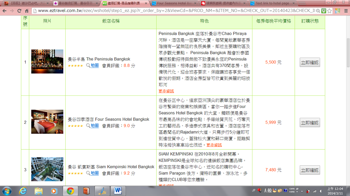Open 更多資訊 link for Four Seasons description
Image resolution: width=350 pixels, height=196 pixels.
(214, 145)
